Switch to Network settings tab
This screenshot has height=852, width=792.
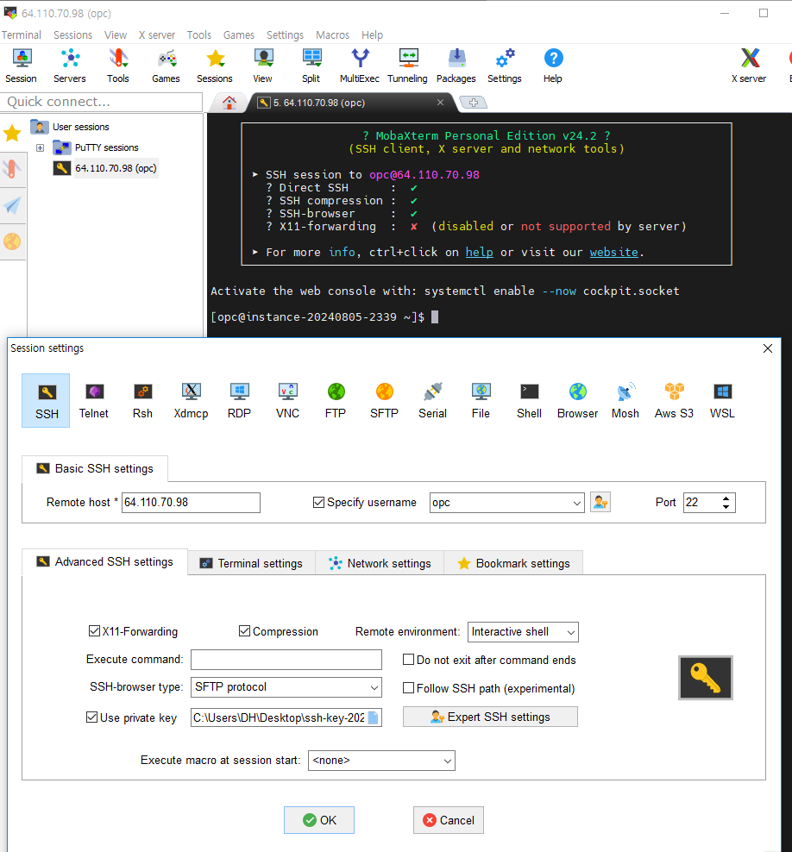tap(380, 563)
